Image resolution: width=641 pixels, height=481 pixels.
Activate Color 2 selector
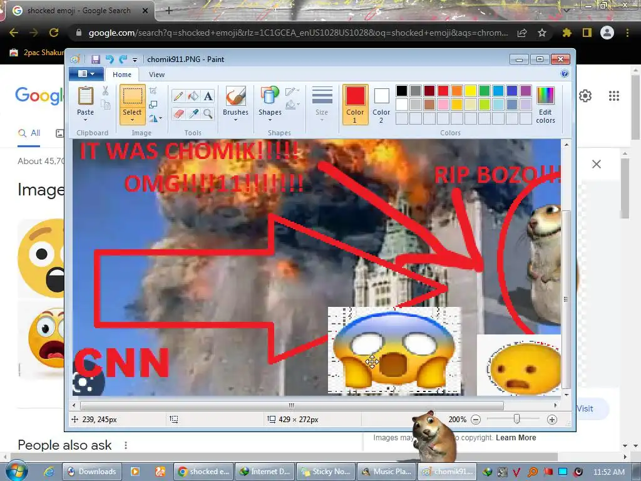coord(381,105)
